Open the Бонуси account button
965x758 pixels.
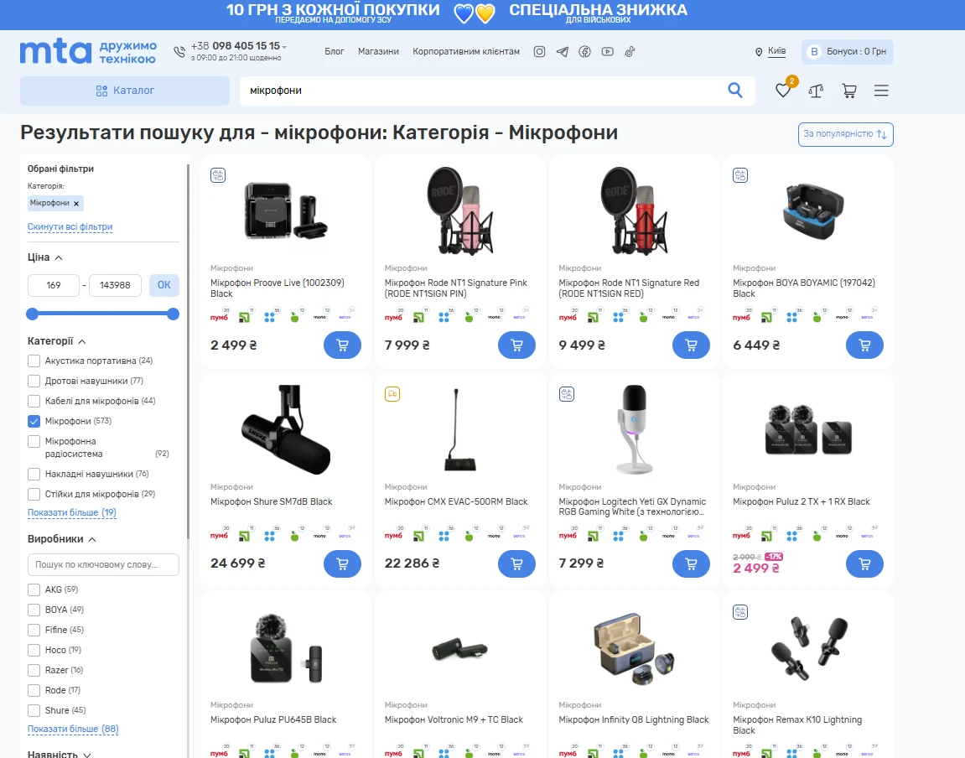pyautogui.click(x=848, y=52)
